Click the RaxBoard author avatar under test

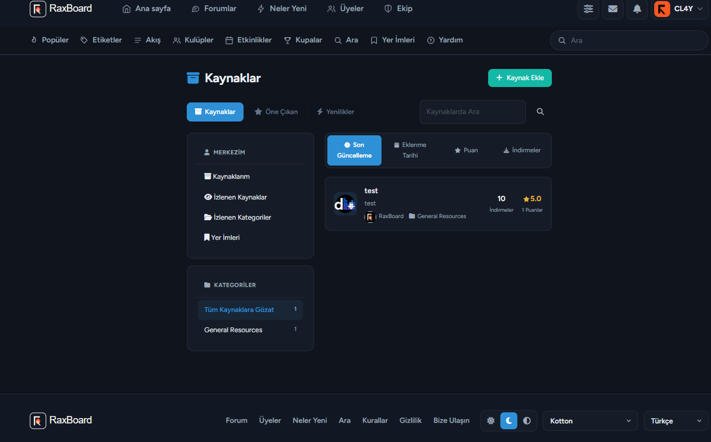click(370, 216)
